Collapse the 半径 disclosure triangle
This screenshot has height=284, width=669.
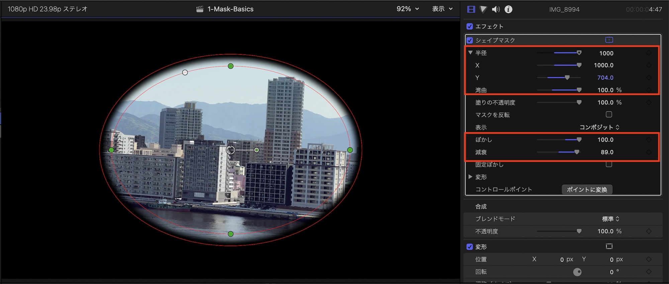(x=470, y=53)
